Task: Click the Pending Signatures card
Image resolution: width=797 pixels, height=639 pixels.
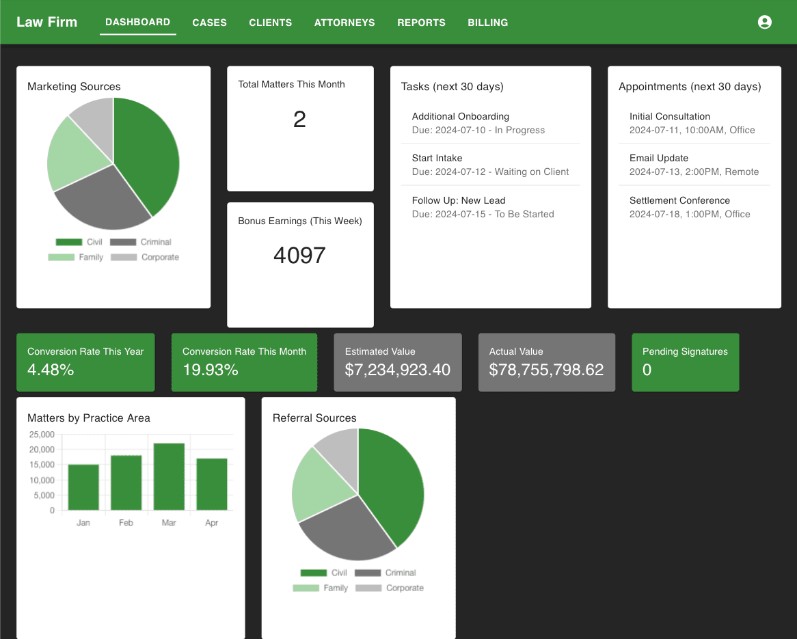Action: coord(685,362)
